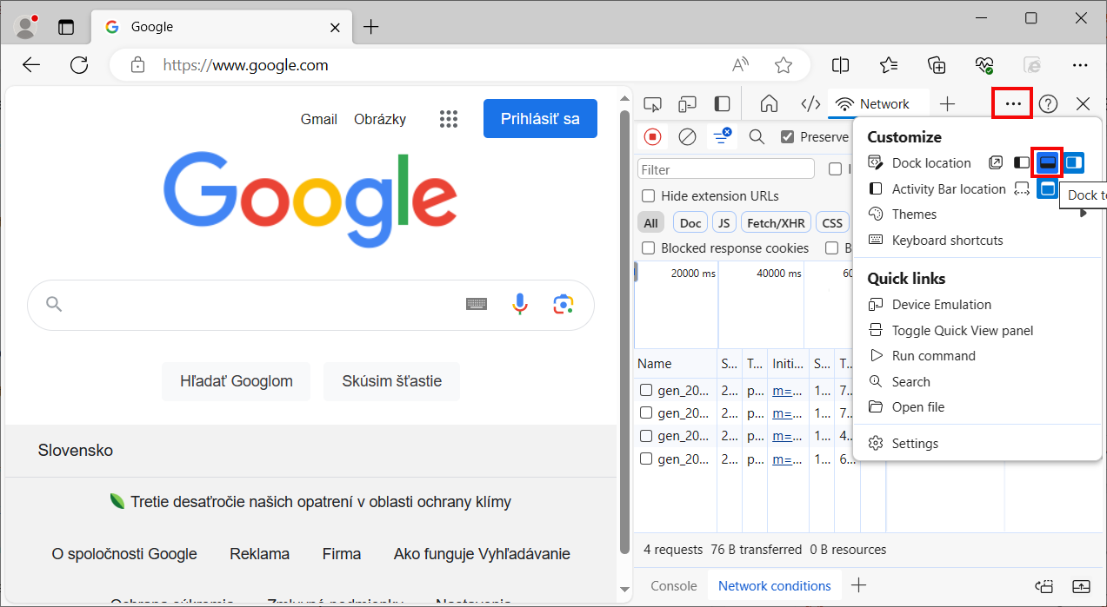Viewport: 1107px width, 607px height.
Task: Open Edge split screen icon
Action: tap(840, 65)
